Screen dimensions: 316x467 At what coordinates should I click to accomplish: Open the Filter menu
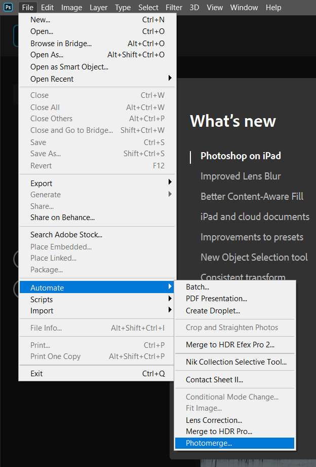pyautogui.click(x=174, y=8)
